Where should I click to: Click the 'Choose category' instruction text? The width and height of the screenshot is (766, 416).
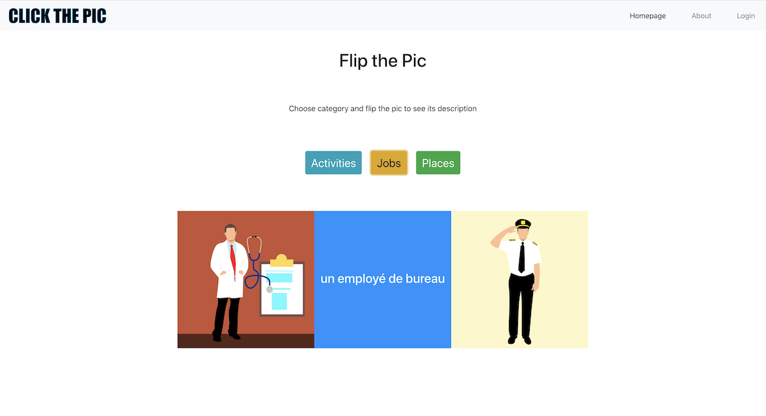[383, 109]
